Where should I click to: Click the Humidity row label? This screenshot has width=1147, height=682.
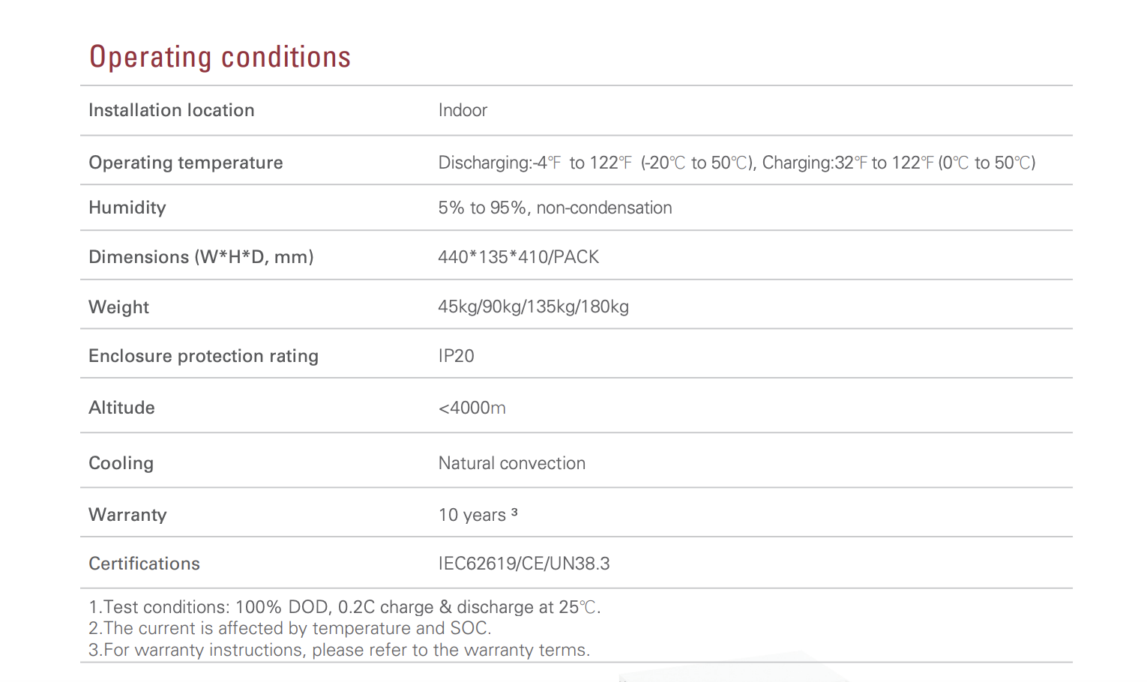127,208
